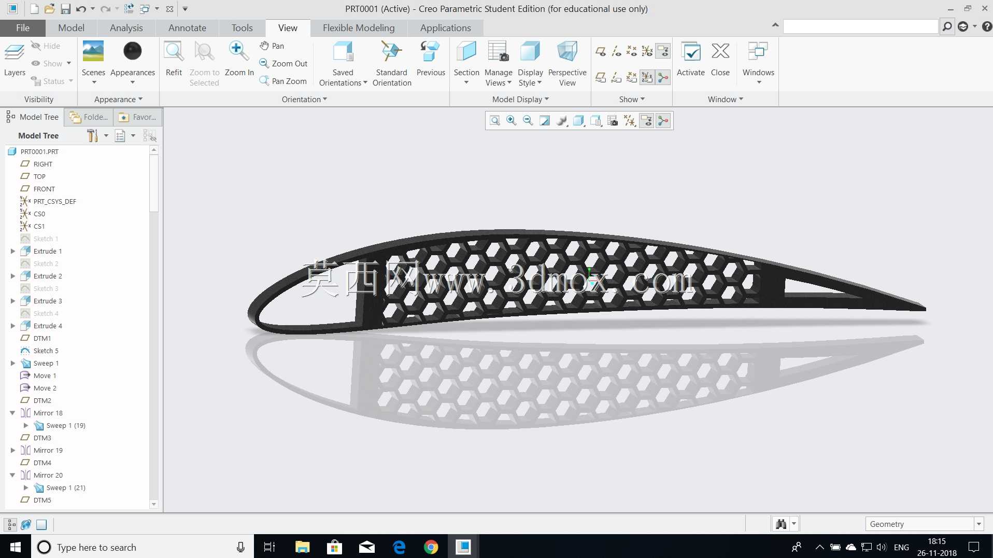Open Microsoft Edge from the taskbar
The image size is (993, 558).
point(399,547)
